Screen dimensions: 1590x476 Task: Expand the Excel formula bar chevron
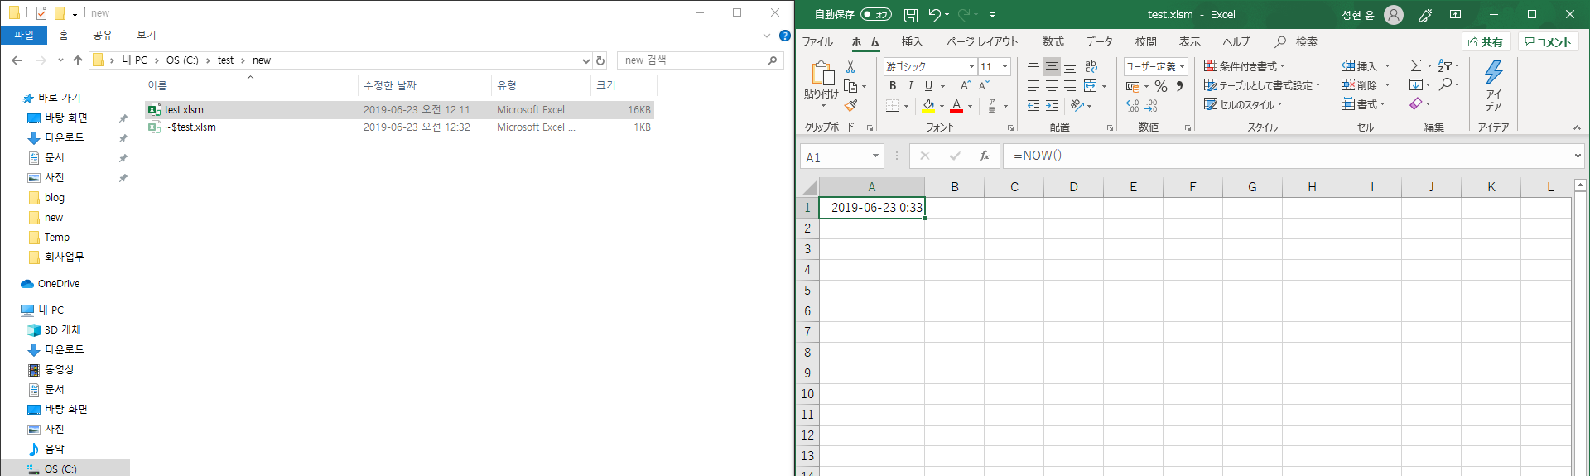pyautogui.click(x=1577, y=156)
